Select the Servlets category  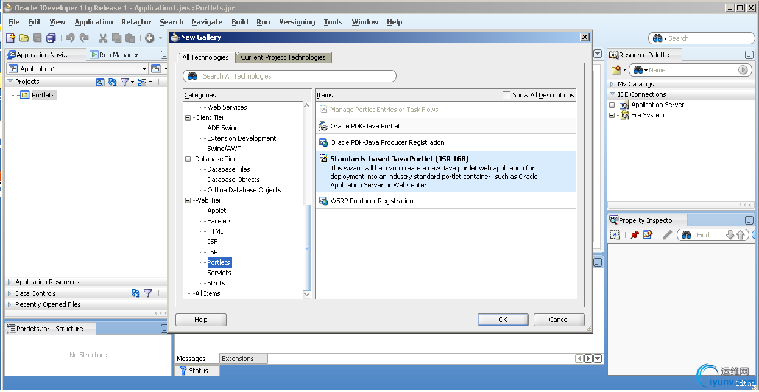pos(219,273)
